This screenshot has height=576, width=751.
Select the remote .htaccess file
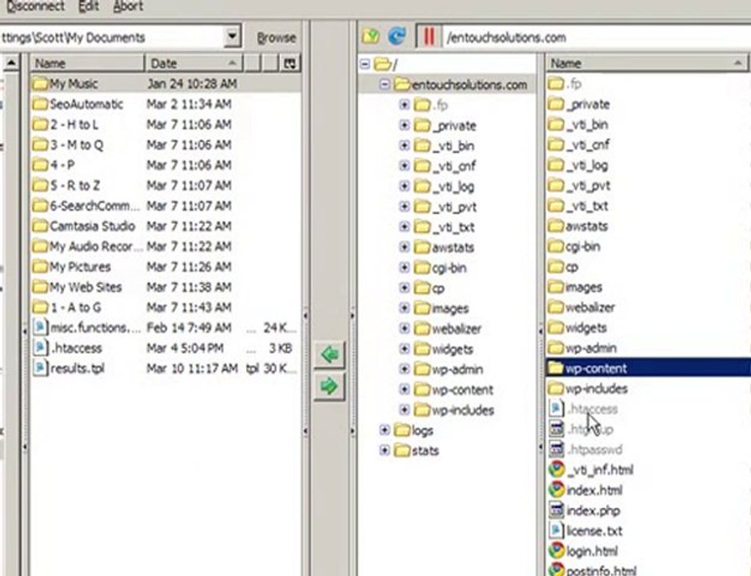pyautogui.click(x=583, y=409)
